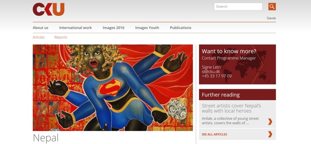Click SEE ALL ARTICLES link
Screen dimensions: 311x144
(x=214, y=134)
